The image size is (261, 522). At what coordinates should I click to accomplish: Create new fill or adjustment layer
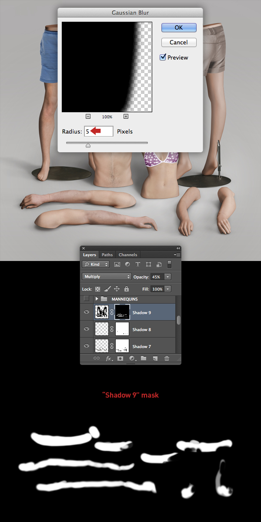coord(132,358)
